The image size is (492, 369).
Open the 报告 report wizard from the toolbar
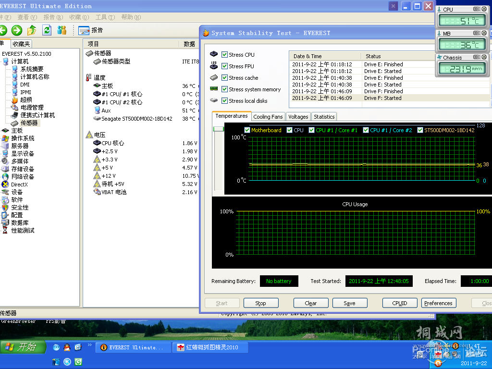click(91, 30)
